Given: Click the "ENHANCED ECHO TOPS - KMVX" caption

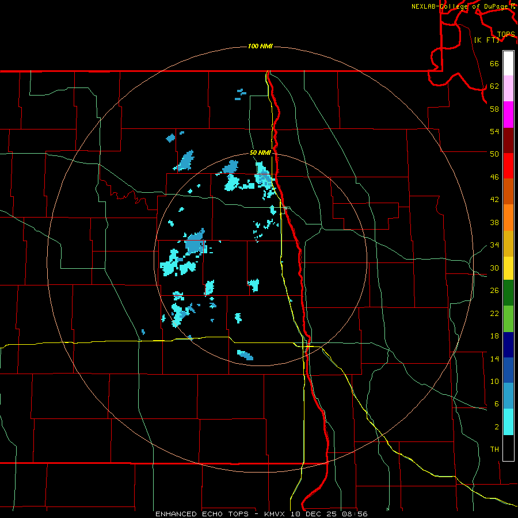Looking at the screenshot, I should coord(220,514).
